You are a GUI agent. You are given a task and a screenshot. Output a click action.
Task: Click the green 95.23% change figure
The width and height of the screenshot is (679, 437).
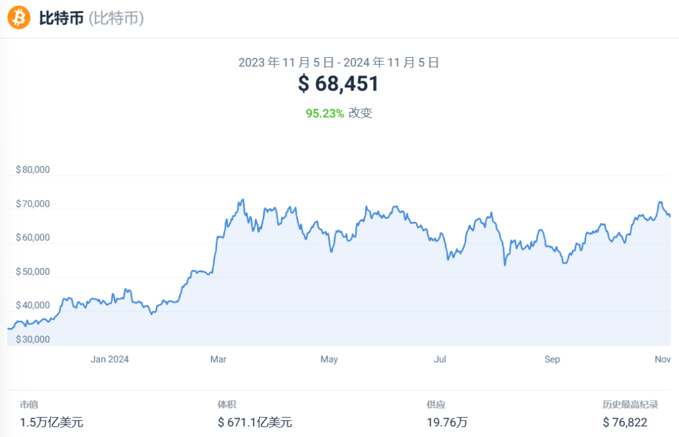pos(324,113)
